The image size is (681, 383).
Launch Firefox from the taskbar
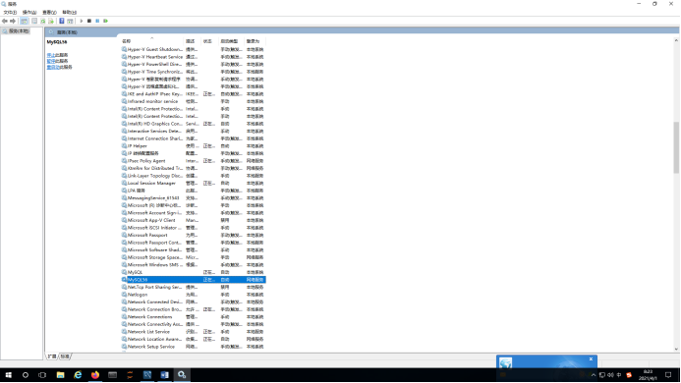pyautogui.click(x=95, y=375)
